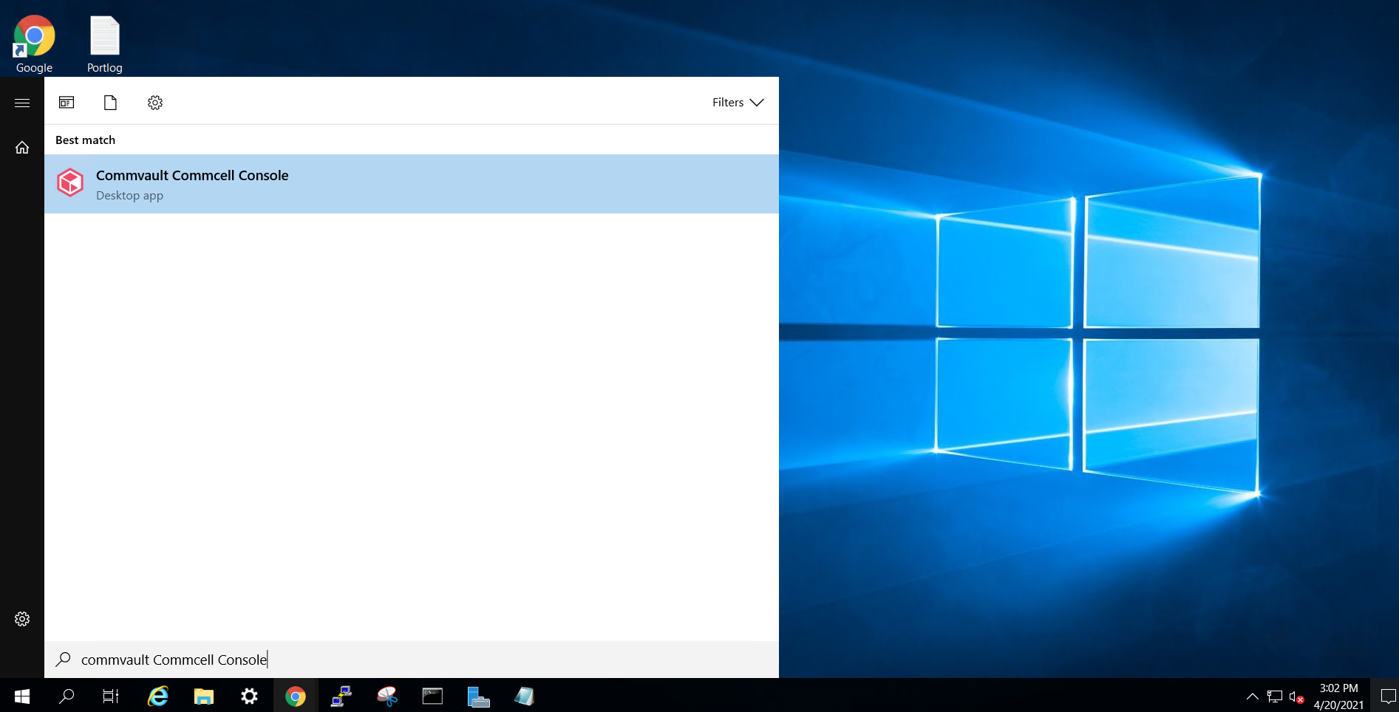Click the taskbar search magnifier
Viewport: 1399px width, 712px height.
67,696
